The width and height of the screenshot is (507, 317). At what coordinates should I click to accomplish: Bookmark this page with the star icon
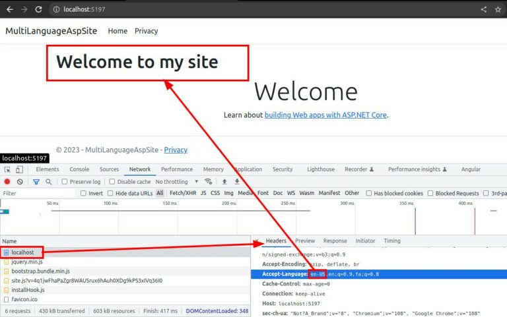point(498,9)
